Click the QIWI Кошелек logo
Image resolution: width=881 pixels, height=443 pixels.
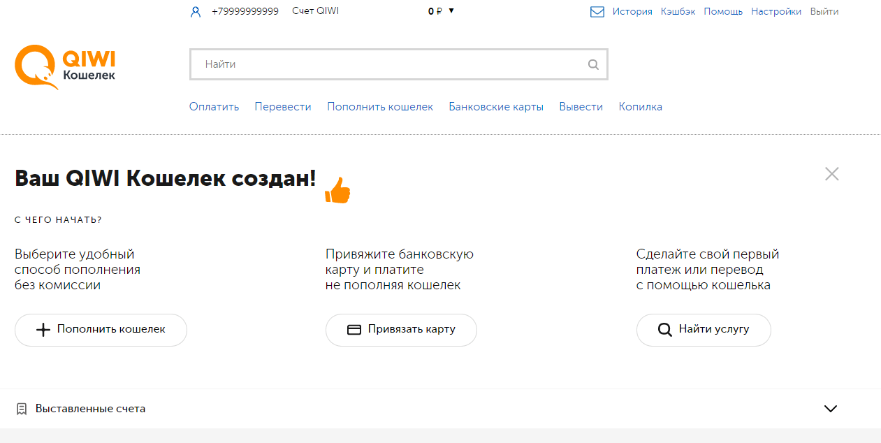point(65,67)
